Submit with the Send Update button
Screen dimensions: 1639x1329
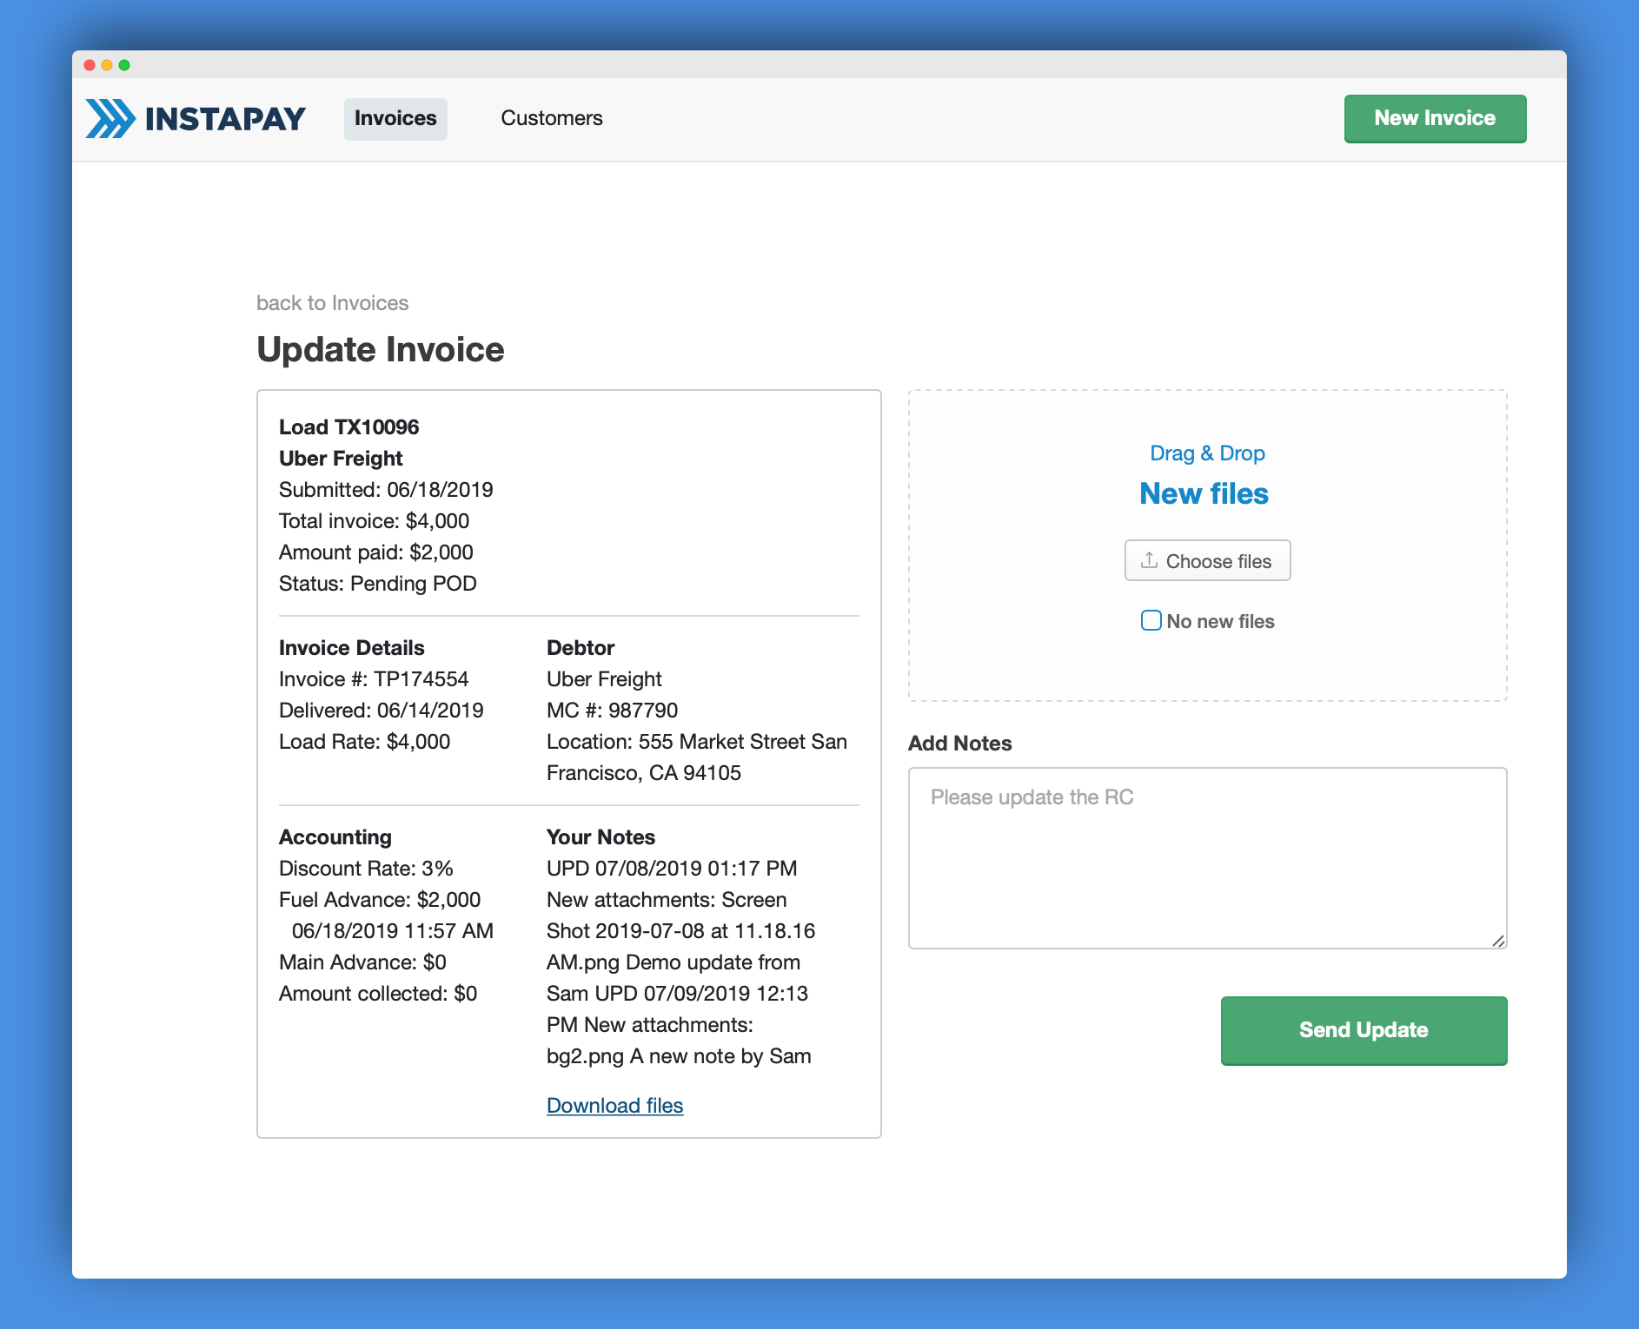1364,1030
